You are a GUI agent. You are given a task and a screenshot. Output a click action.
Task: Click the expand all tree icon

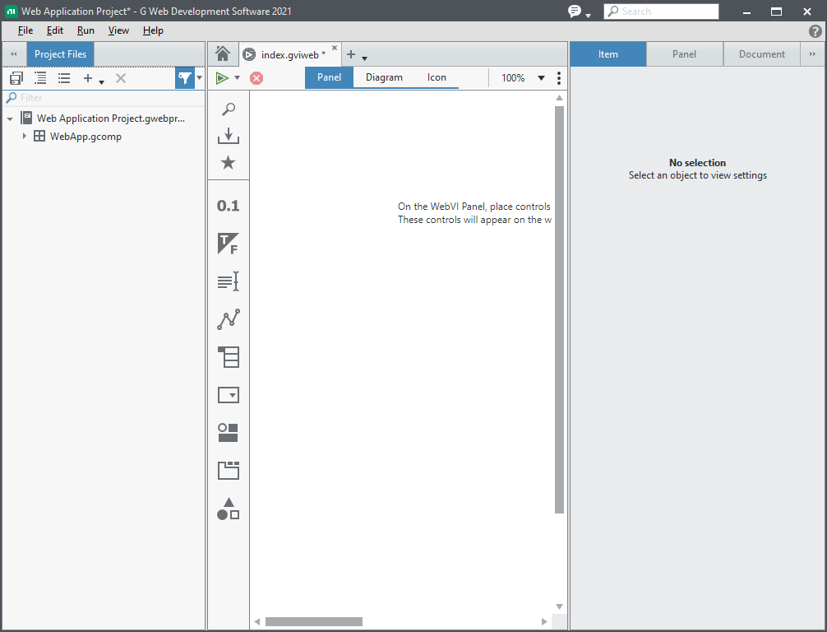[40, 78]
